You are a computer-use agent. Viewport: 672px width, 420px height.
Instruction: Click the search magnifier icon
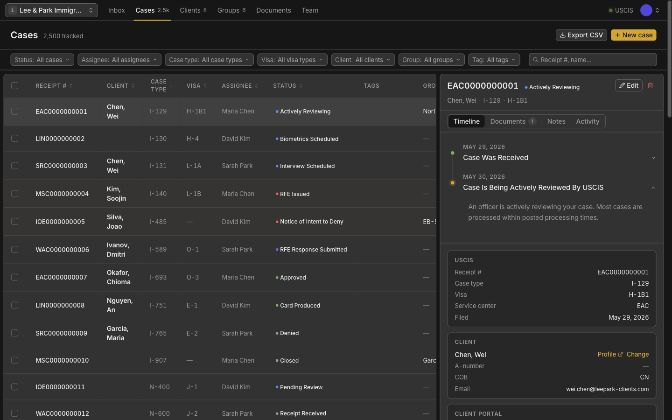click(536, 60)
